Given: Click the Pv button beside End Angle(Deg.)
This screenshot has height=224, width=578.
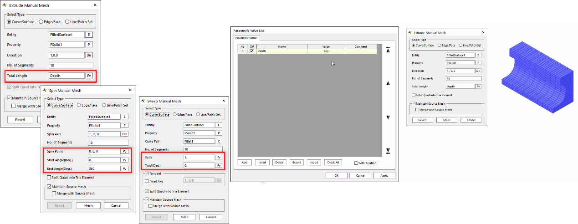Looking at the screenshot, I should [125, 168].
